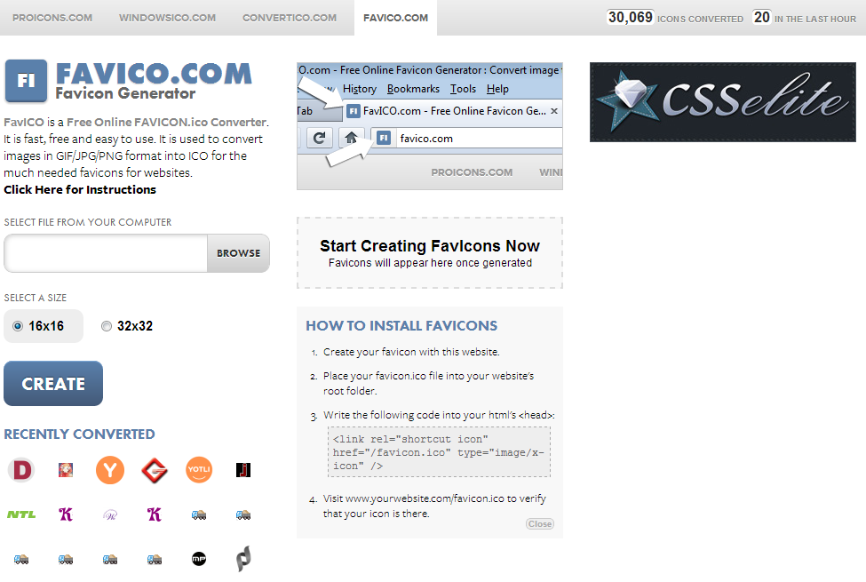Click the black square red J icon

coord(243,470)
